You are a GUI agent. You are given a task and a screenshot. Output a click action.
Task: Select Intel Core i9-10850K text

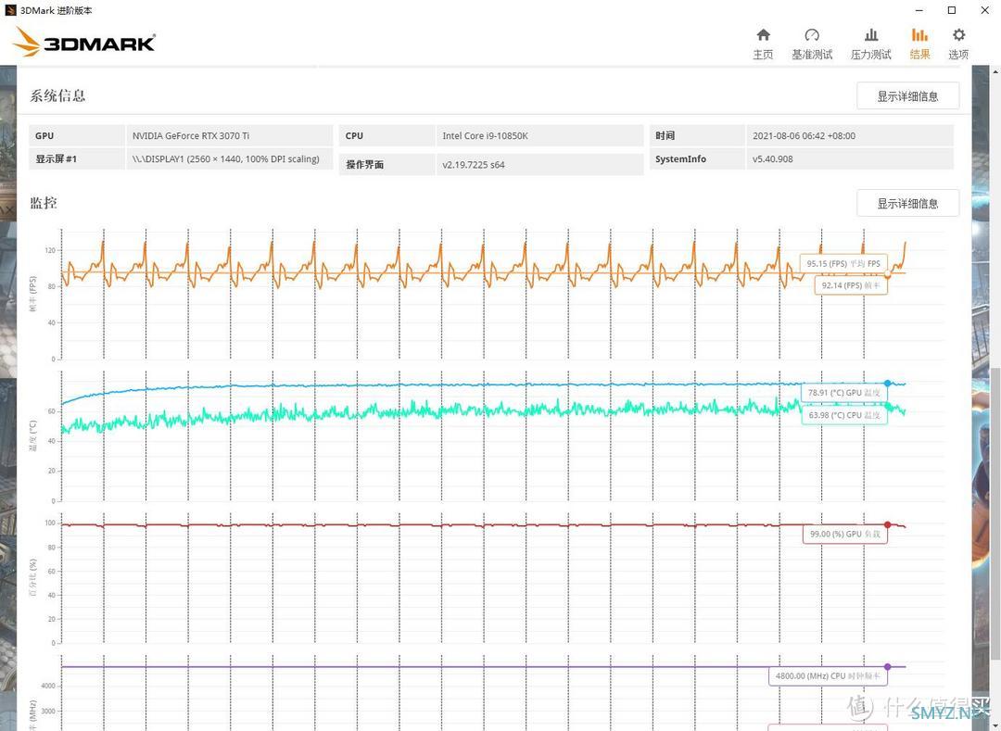(x=485, y=136)
